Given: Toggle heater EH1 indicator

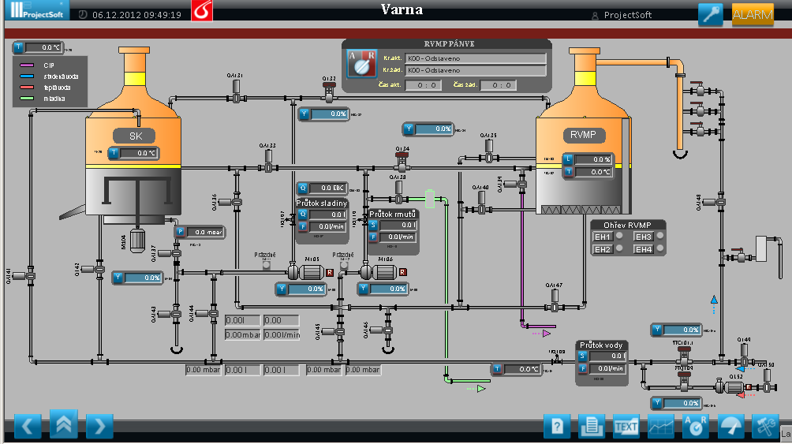Looking at the screenshot, I should click(x=619, y=236).
